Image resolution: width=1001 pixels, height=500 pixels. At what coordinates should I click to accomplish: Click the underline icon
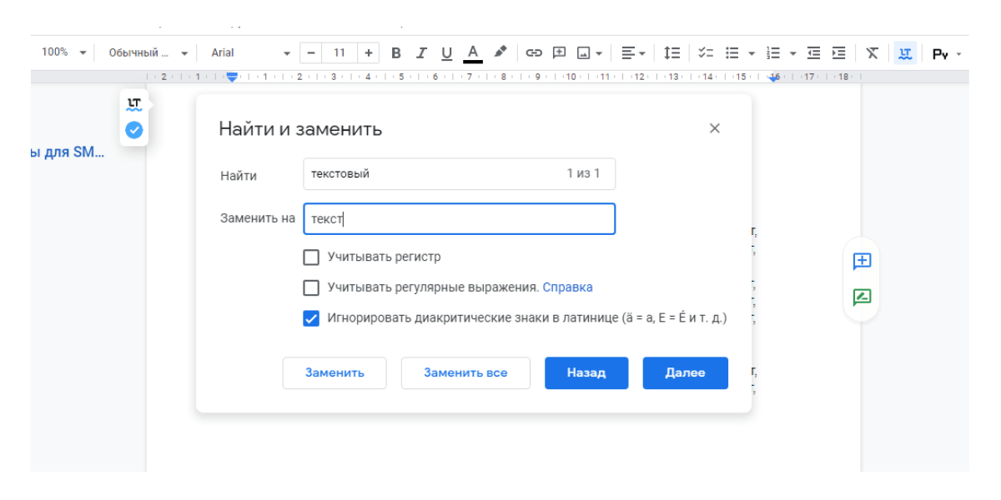coord(446,53)
